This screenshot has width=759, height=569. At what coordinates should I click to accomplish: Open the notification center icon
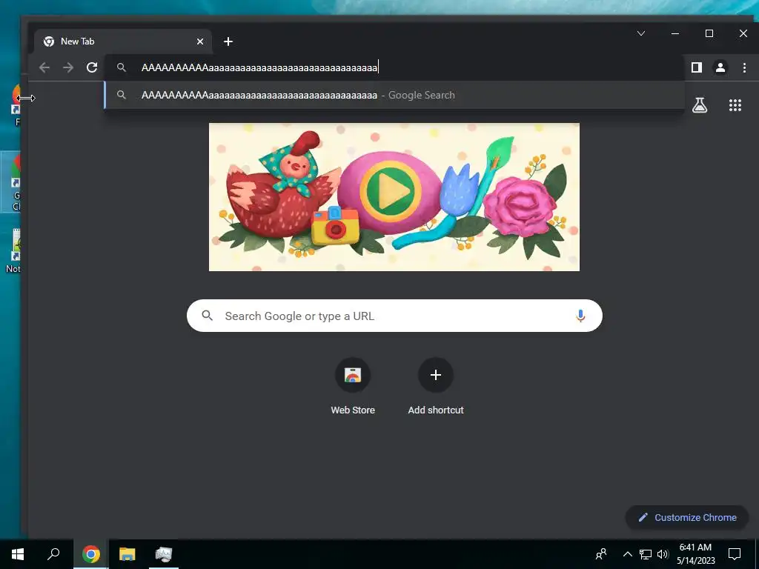[x=735, y=554]
